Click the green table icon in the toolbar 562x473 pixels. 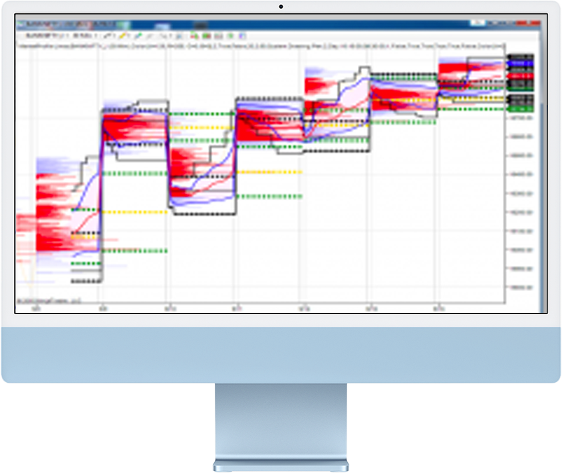click(205, 34)
